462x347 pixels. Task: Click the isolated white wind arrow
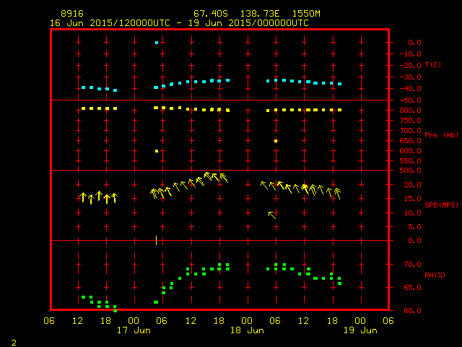[272, 214]
